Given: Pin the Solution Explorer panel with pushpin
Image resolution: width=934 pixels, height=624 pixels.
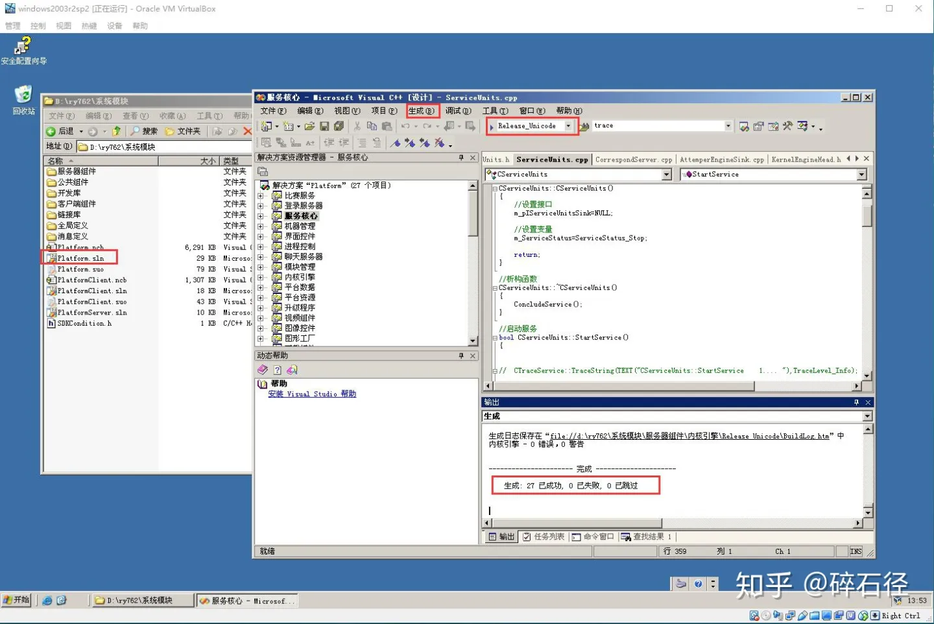Looking at the screenshot, I should click(x=461, y=158).
